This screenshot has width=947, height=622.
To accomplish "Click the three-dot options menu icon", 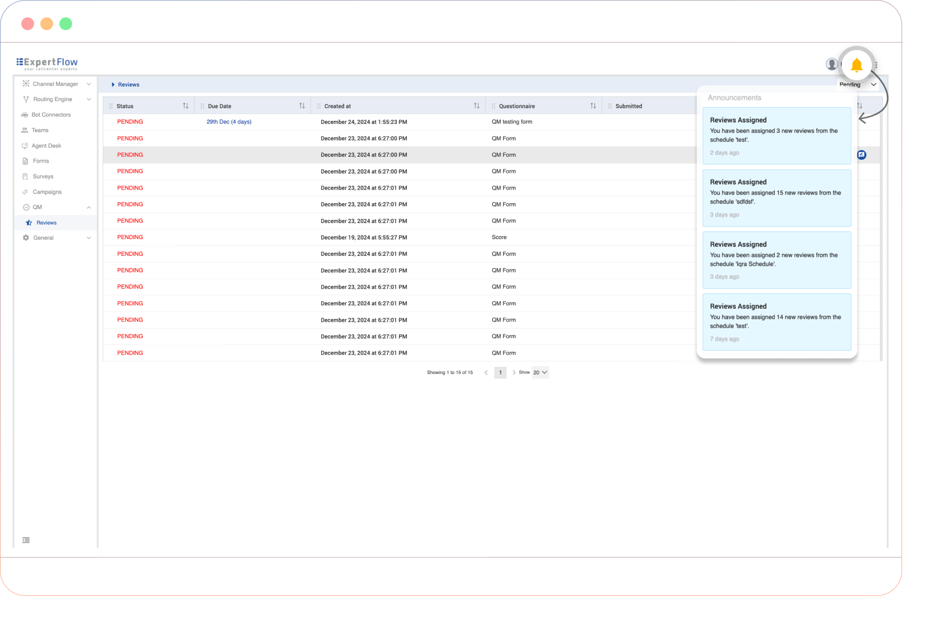I will tap(877, 65).
